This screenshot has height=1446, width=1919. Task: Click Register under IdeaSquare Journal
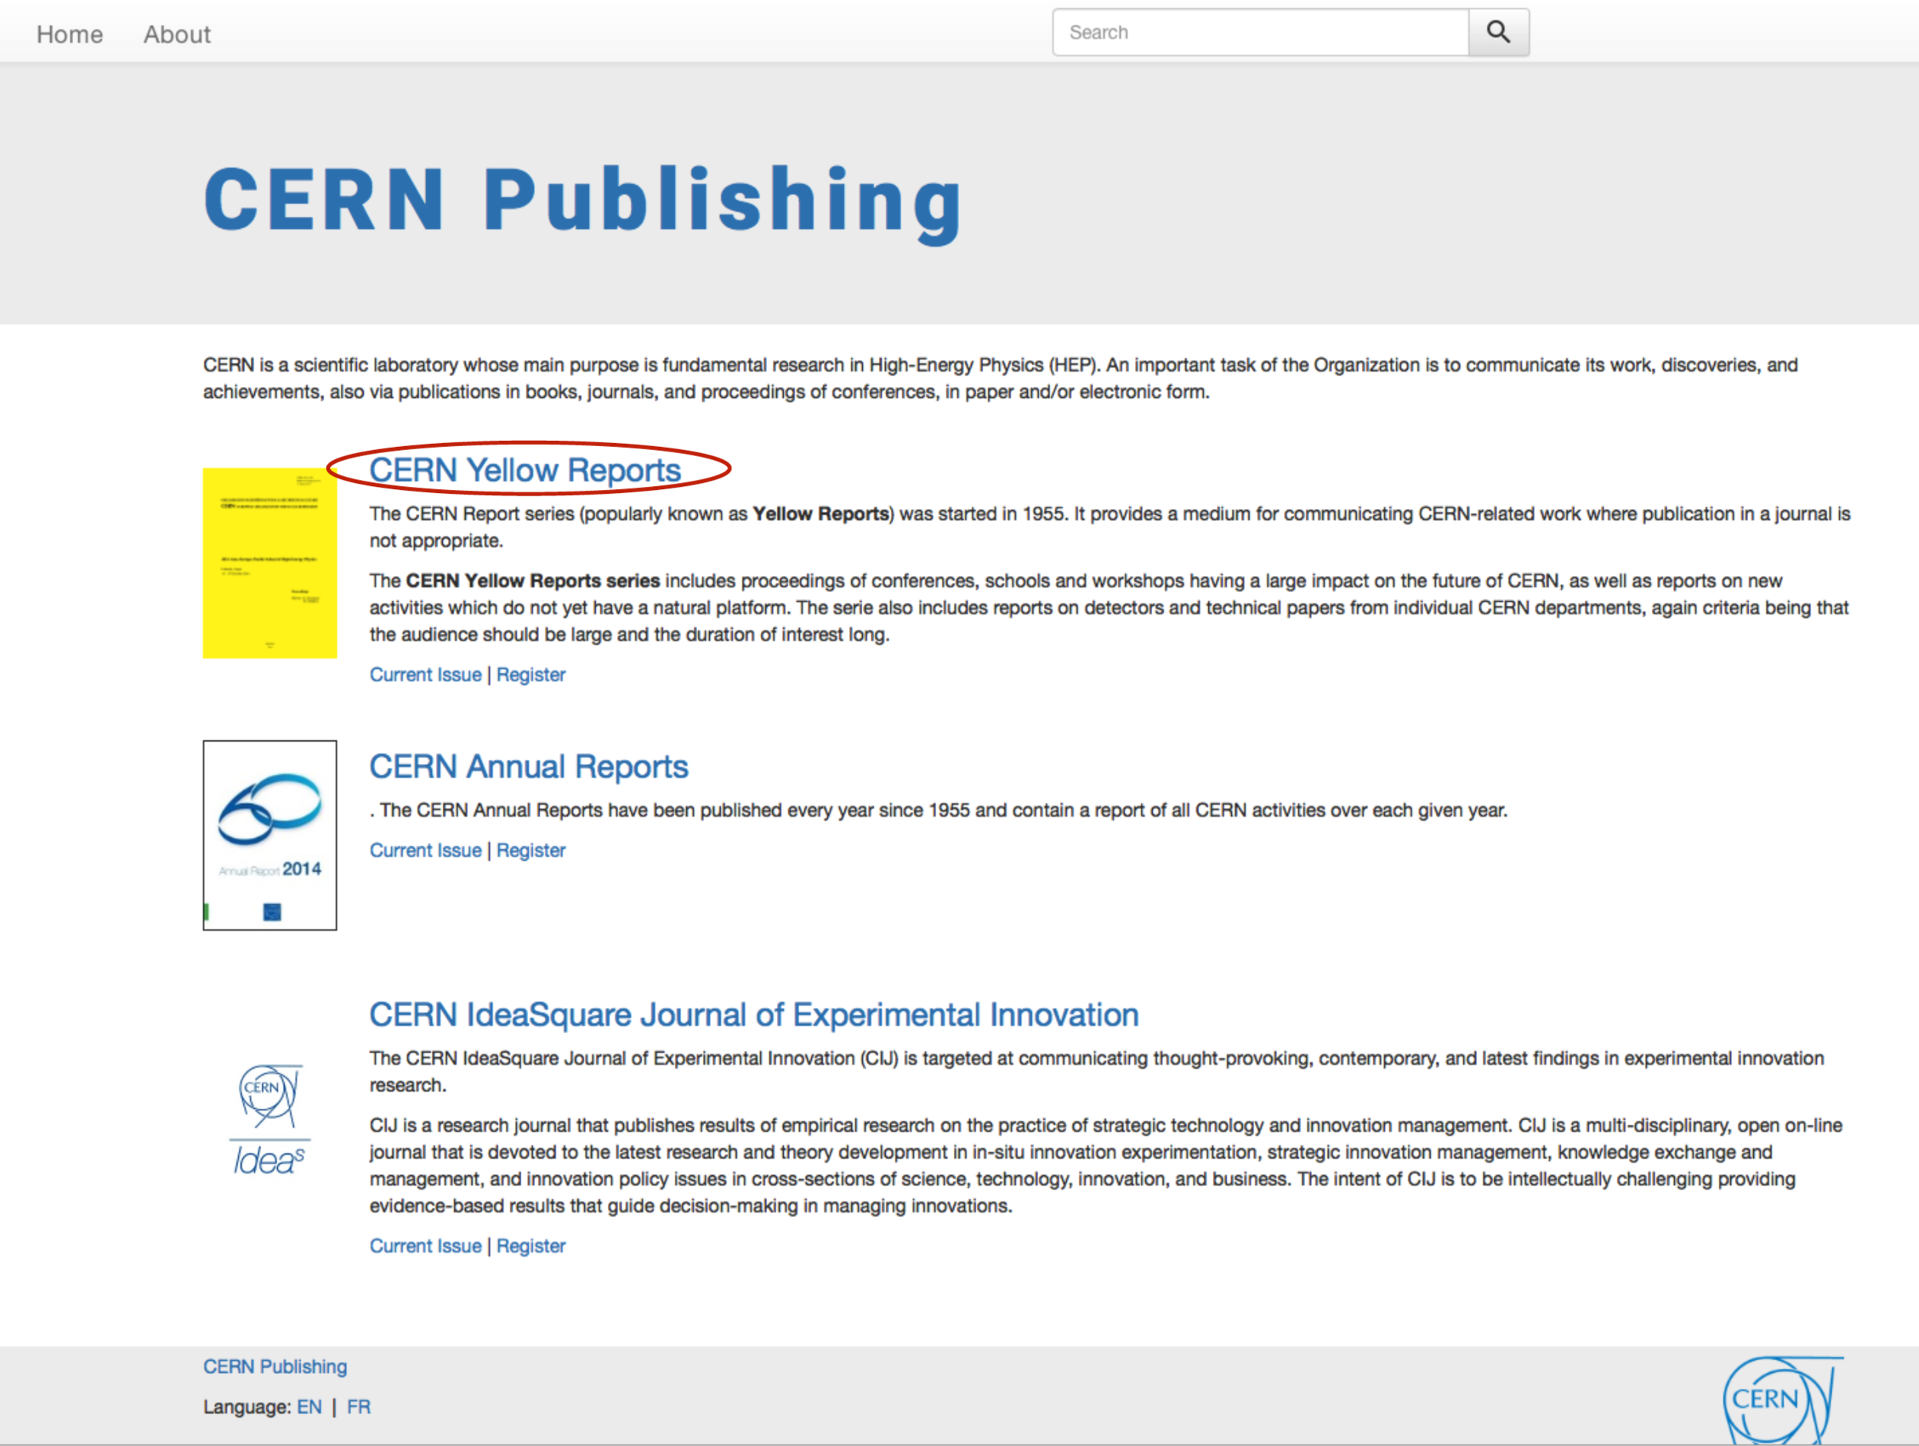coord(531,1246)
